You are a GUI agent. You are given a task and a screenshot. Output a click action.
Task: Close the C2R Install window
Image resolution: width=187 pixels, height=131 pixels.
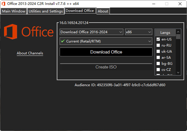coord(180,4)
